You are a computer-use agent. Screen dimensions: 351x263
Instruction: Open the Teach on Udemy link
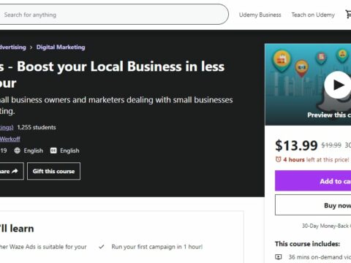pos(313,15)
